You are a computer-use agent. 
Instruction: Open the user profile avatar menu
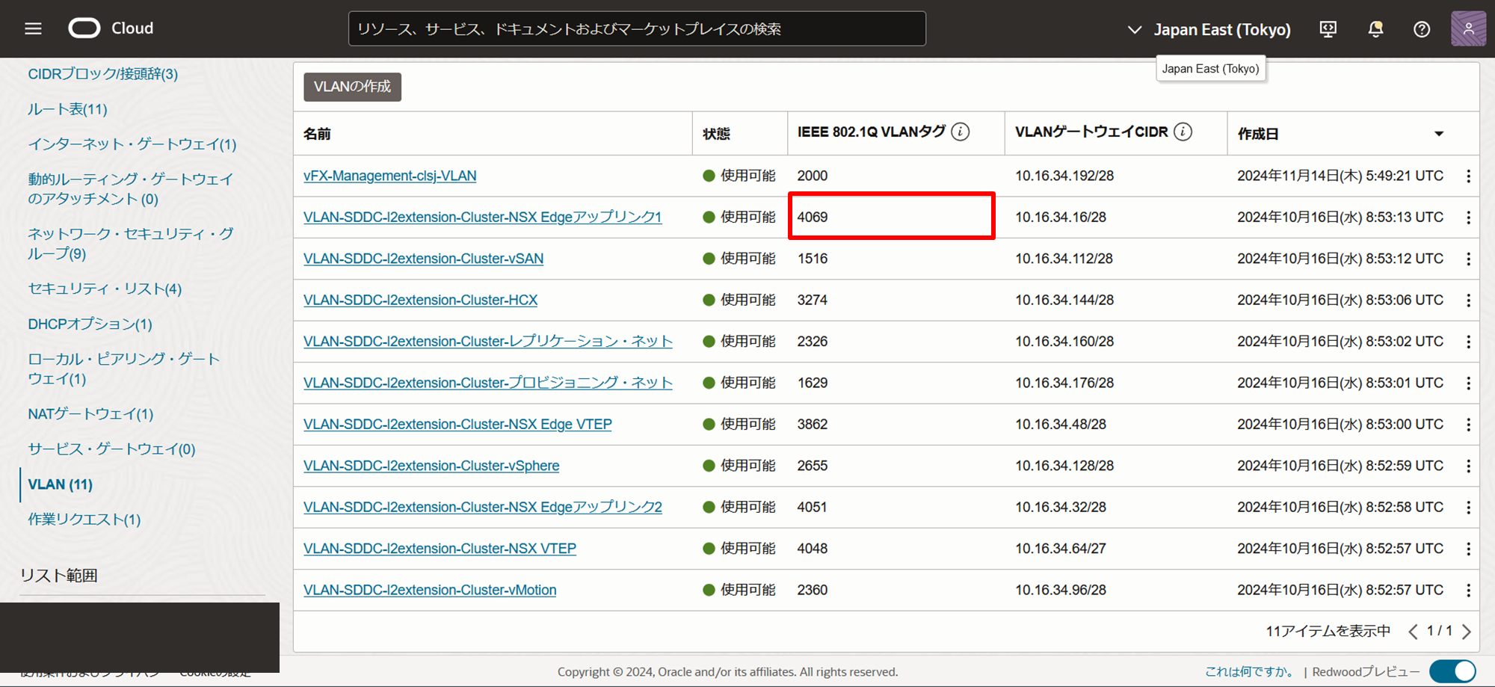(1468, 29)
